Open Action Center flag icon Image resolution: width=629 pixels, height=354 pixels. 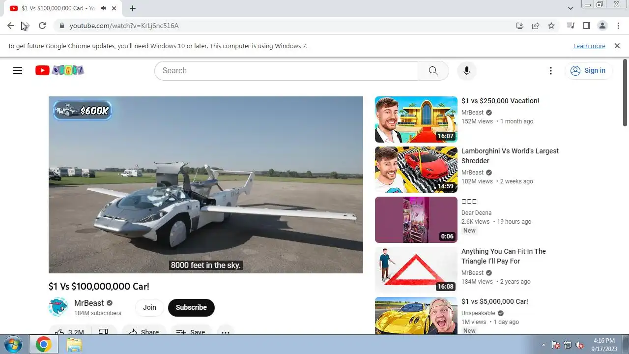(556, 345)
